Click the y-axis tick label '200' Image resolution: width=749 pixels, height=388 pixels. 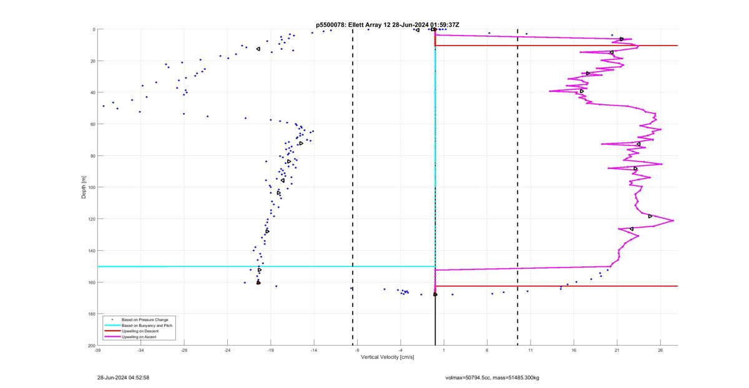pyautogui.click(x=91, y=346)
